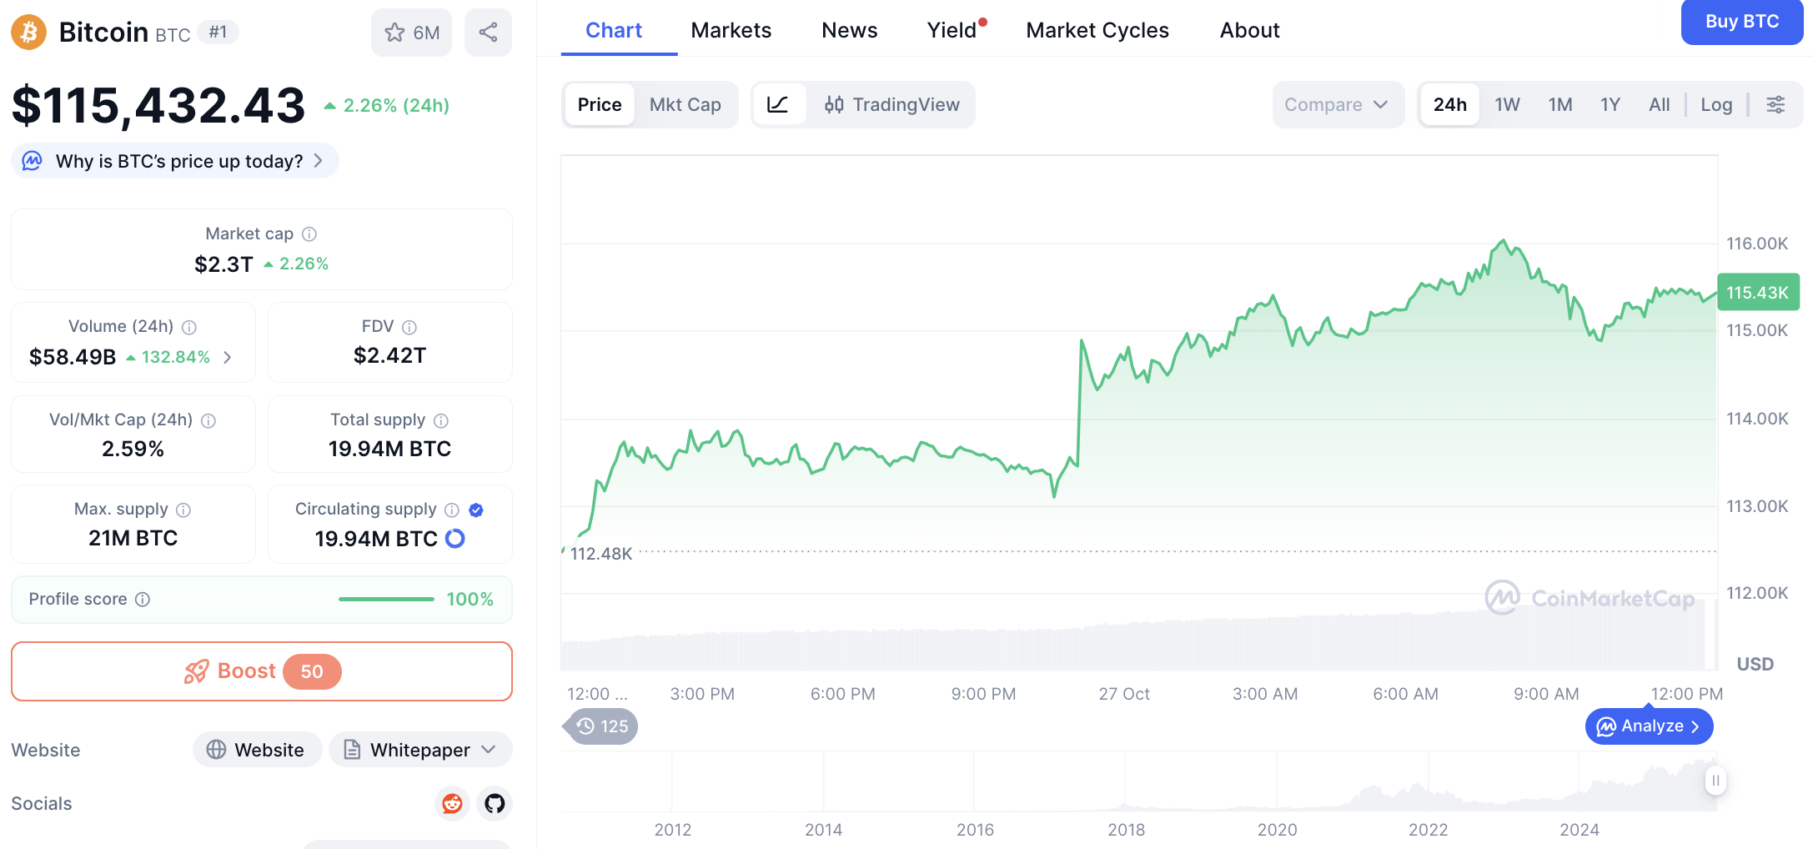Switch chart to Mkt Cap view

point(685,105)
